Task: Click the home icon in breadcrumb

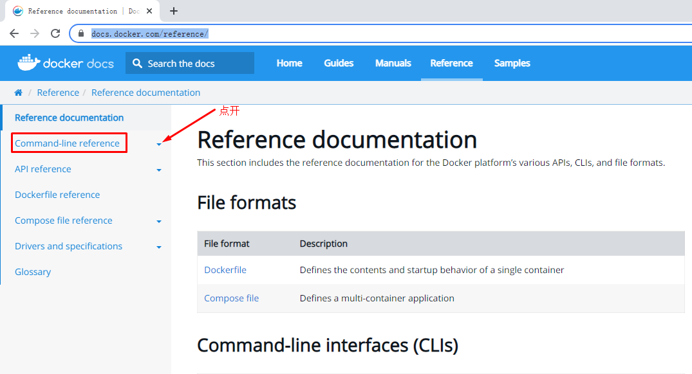Action: pos(19,93)
